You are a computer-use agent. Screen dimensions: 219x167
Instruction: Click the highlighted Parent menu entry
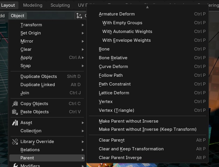coord(47,158)
